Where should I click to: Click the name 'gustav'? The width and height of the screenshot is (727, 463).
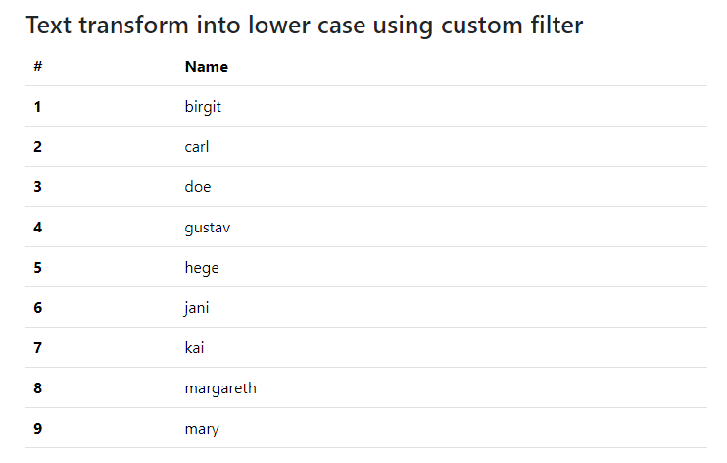click(x=208, y=228)
